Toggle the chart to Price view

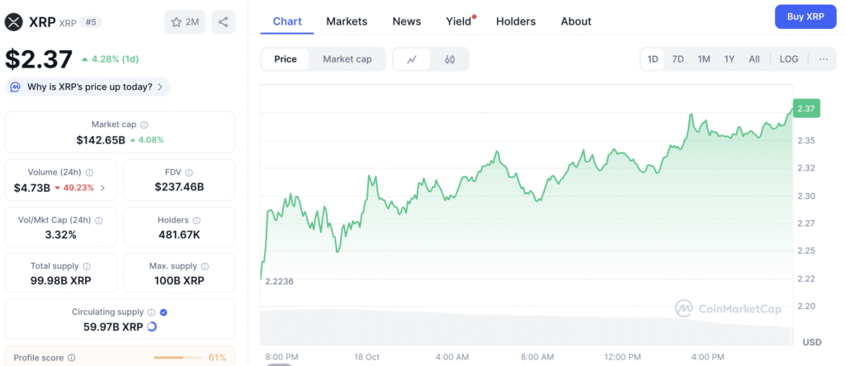pyautogui.click(x=286, y=59)
